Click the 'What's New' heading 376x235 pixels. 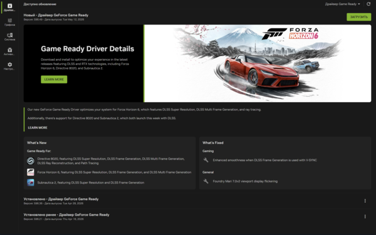point(37,143)
